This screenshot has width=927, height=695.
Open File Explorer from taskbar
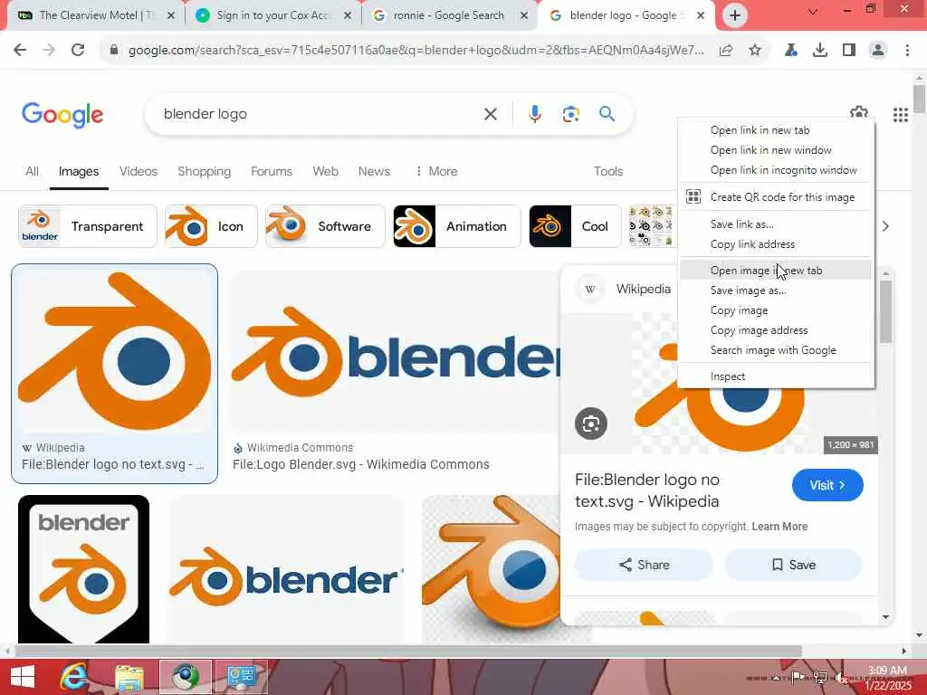[129, 677]
